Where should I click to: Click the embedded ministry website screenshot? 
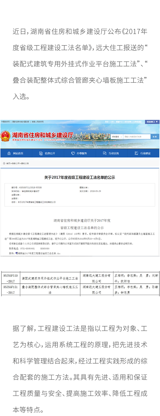point(80,188)
